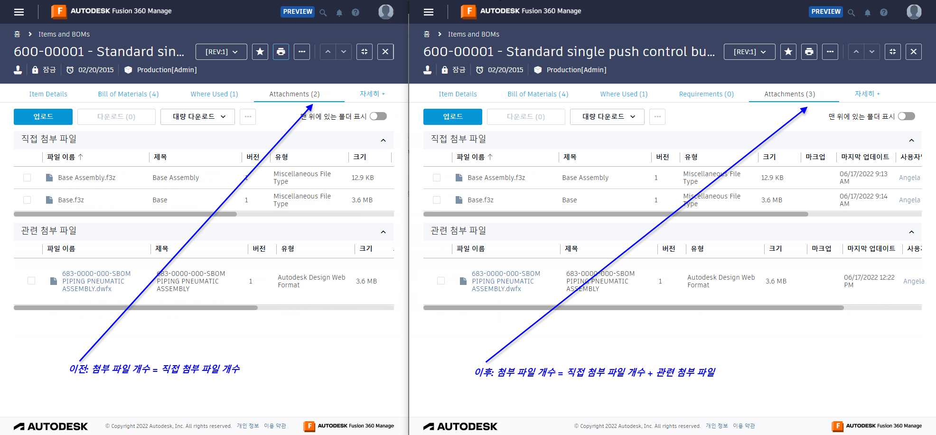Click the Fusion 360 Manage logo, right pane
Viewport: 936px width, 435px height.
tap(521, 11)
